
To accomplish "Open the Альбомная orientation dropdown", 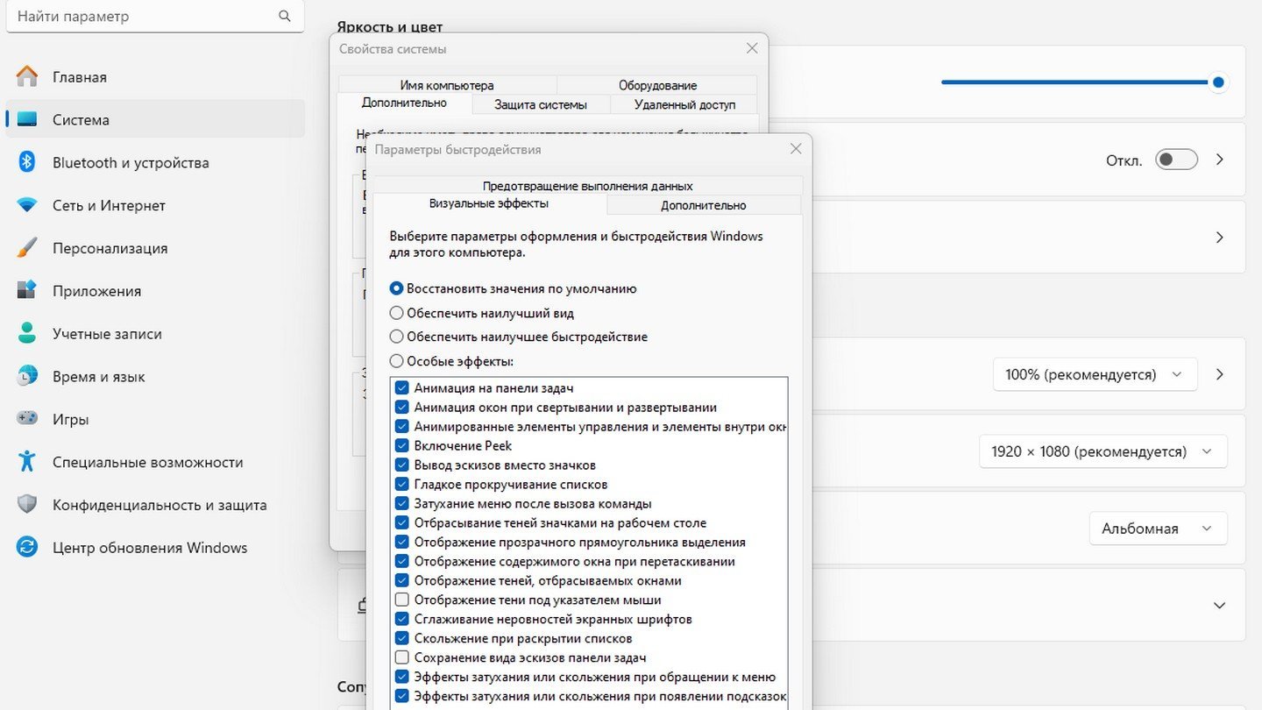I will pyautogui.click(x=1159, y=529).
